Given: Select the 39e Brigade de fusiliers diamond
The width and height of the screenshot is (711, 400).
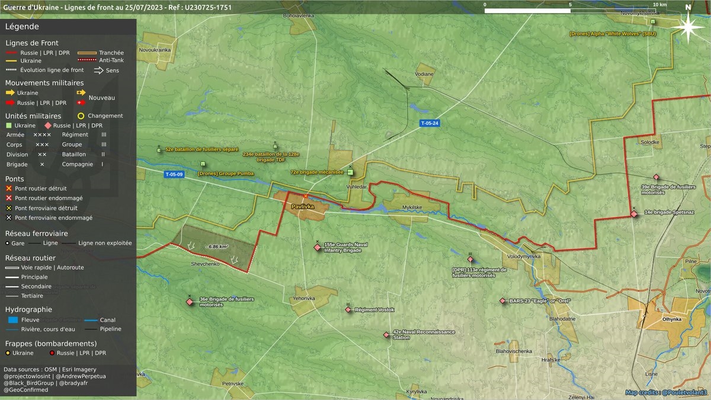Looking at the screenshot, I should tap(656, 177).
